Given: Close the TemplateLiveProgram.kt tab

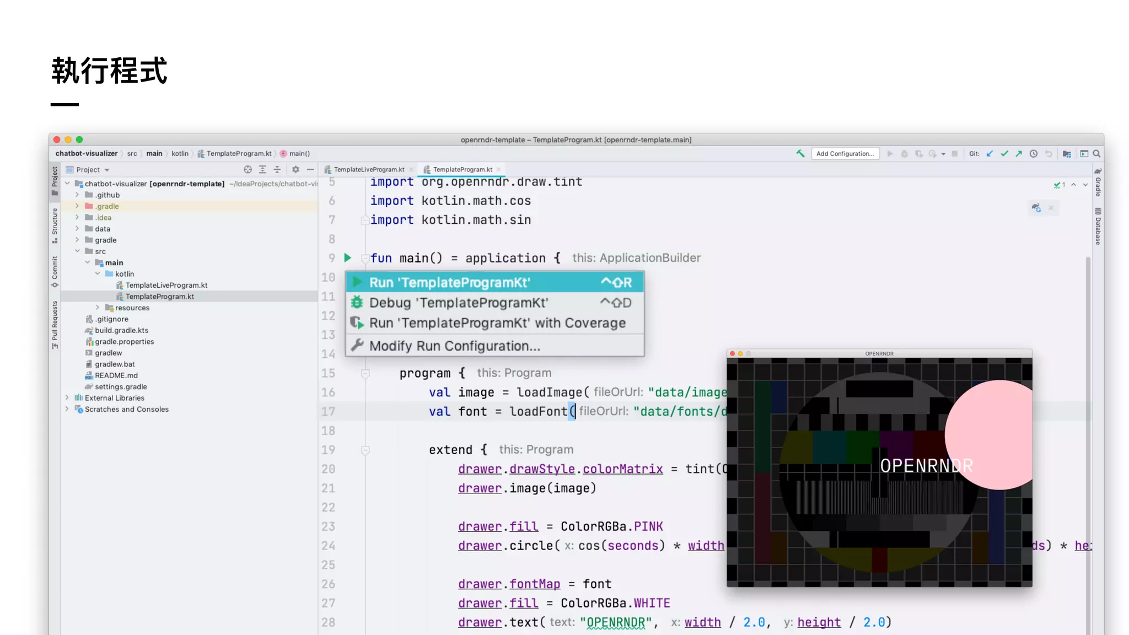Looking at the screenshot, I should (x=411, y=170).
